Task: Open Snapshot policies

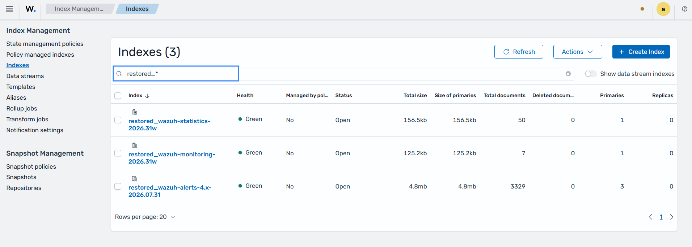Action: click(x=31, y=166)
